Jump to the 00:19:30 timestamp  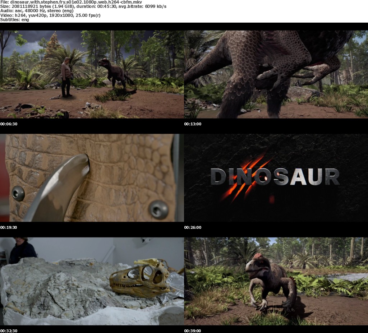click(9, 227)
